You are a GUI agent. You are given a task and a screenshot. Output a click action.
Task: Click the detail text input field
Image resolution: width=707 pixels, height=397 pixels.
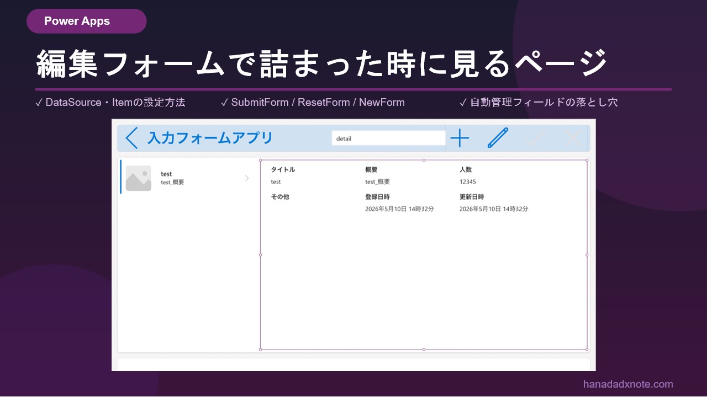click(x=388, y=138)
